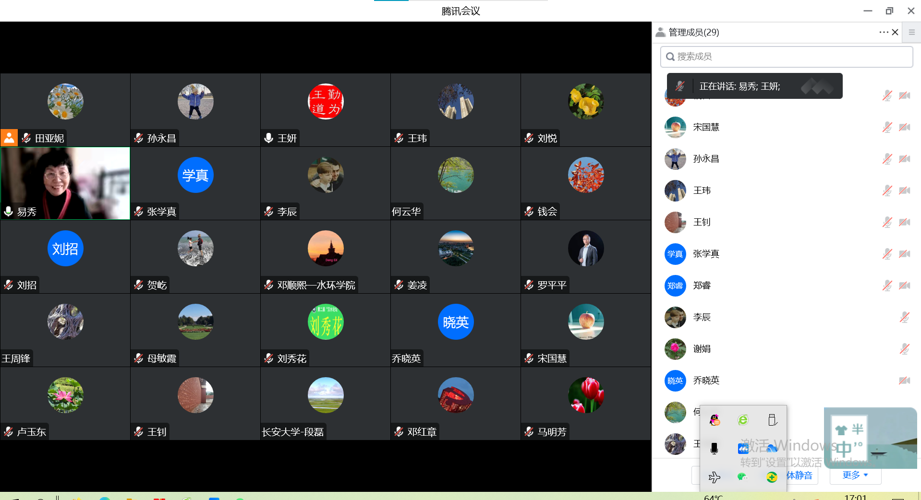Screen dimensions: 921x500
Task: Toggle microphone for 李辰 in member list
Action: pos(905,317)
